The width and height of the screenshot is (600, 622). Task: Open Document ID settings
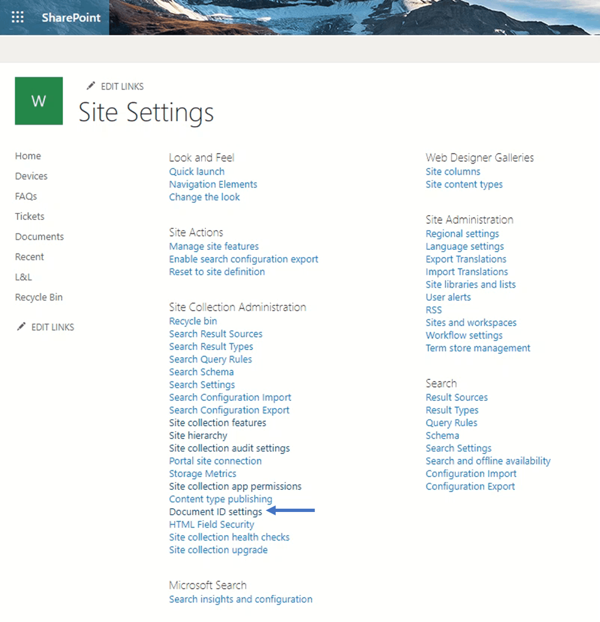(x=215, y=511)
